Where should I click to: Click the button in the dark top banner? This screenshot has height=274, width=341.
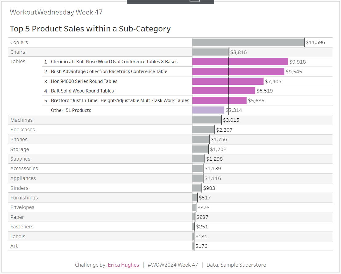click(x=195, y=1)
